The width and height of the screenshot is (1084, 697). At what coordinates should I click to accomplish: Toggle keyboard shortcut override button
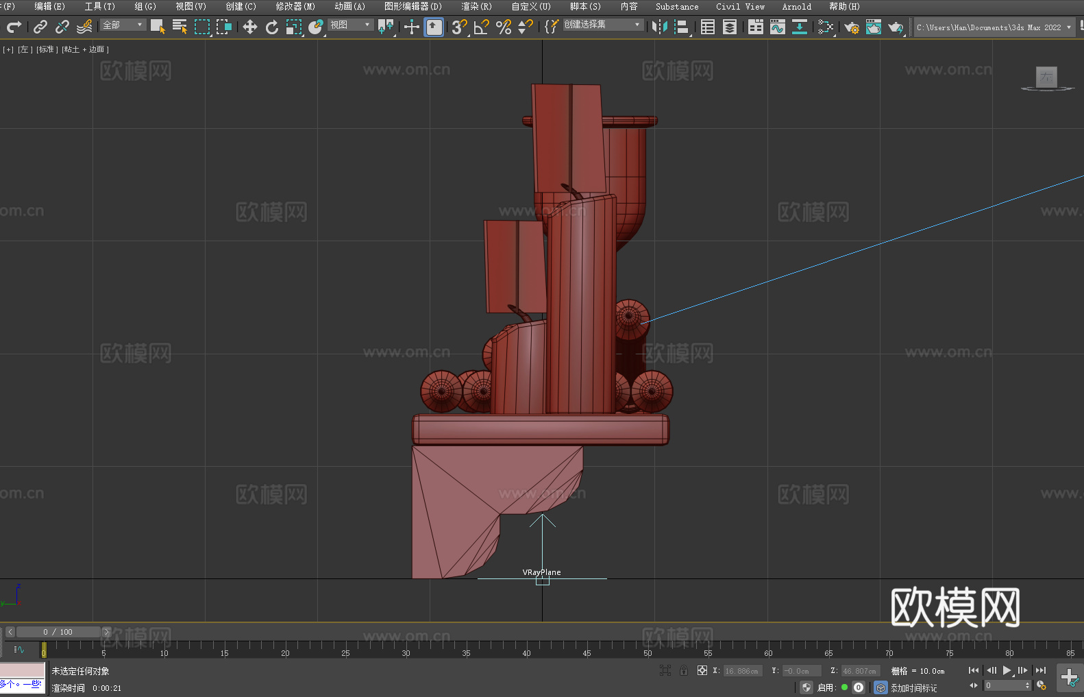(x=434, y=27)
